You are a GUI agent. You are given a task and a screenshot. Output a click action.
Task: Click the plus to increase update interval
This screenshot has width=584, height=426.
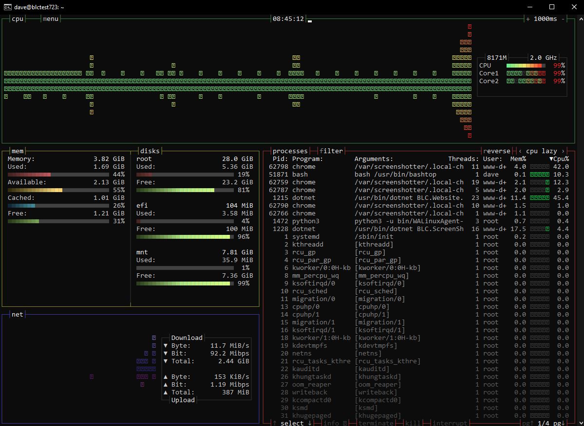point(528,18)
